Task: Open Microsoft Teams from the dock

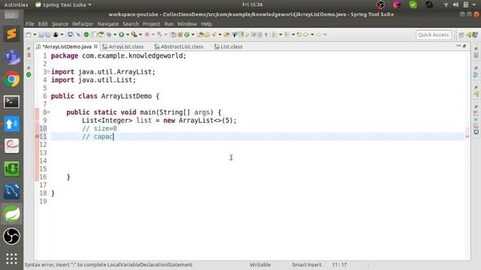Action: click(x=12, y=57)
